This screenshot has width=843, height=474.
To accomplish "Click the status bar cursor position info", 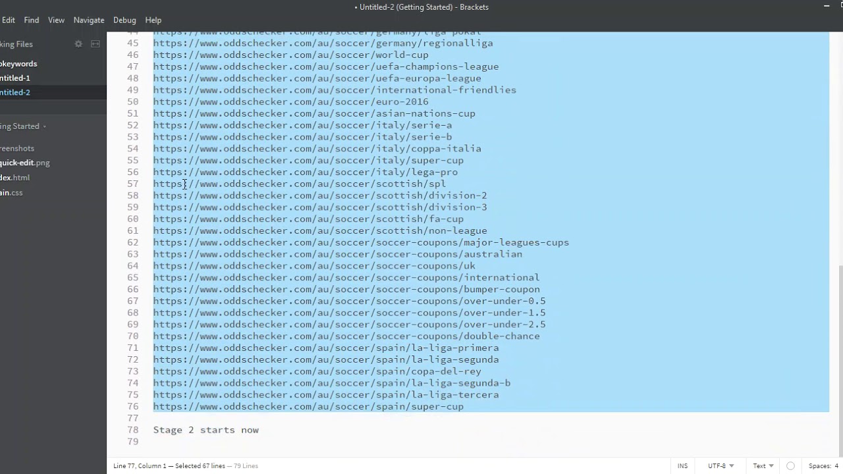I will click(186, 465).
